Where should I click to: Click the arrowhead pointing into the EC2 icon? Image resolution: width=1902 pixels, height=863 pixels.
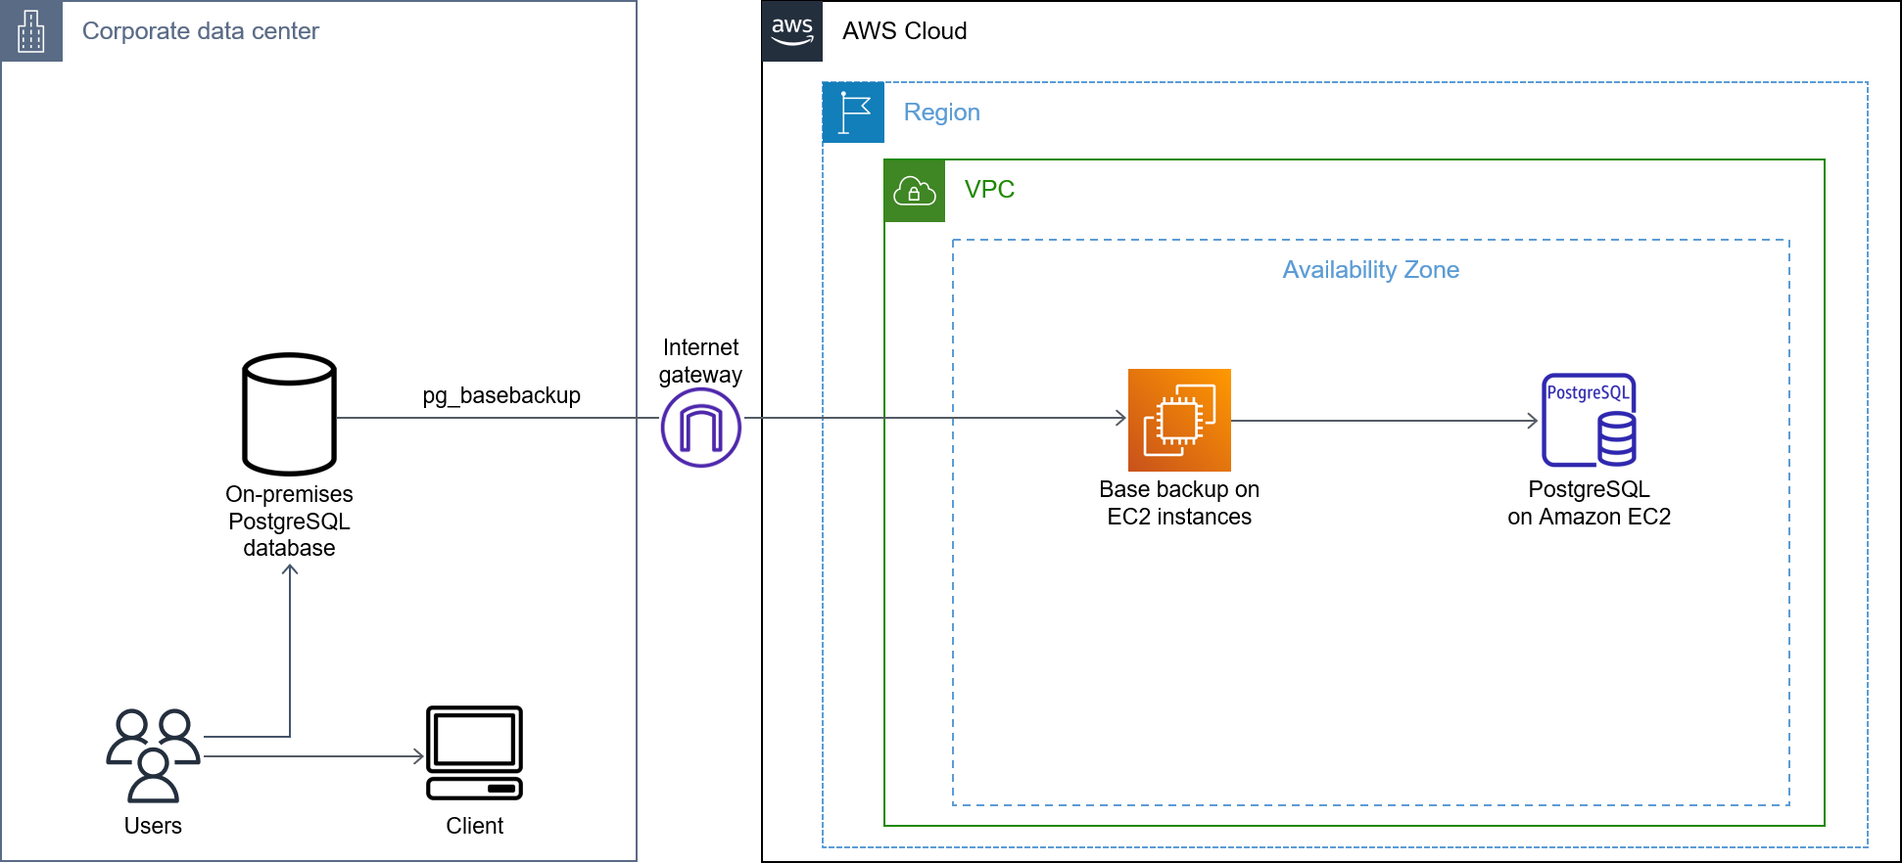click(x=1121, y=418)
